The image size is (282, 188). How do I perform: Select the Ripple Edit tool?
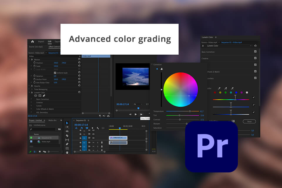(67, 131)
